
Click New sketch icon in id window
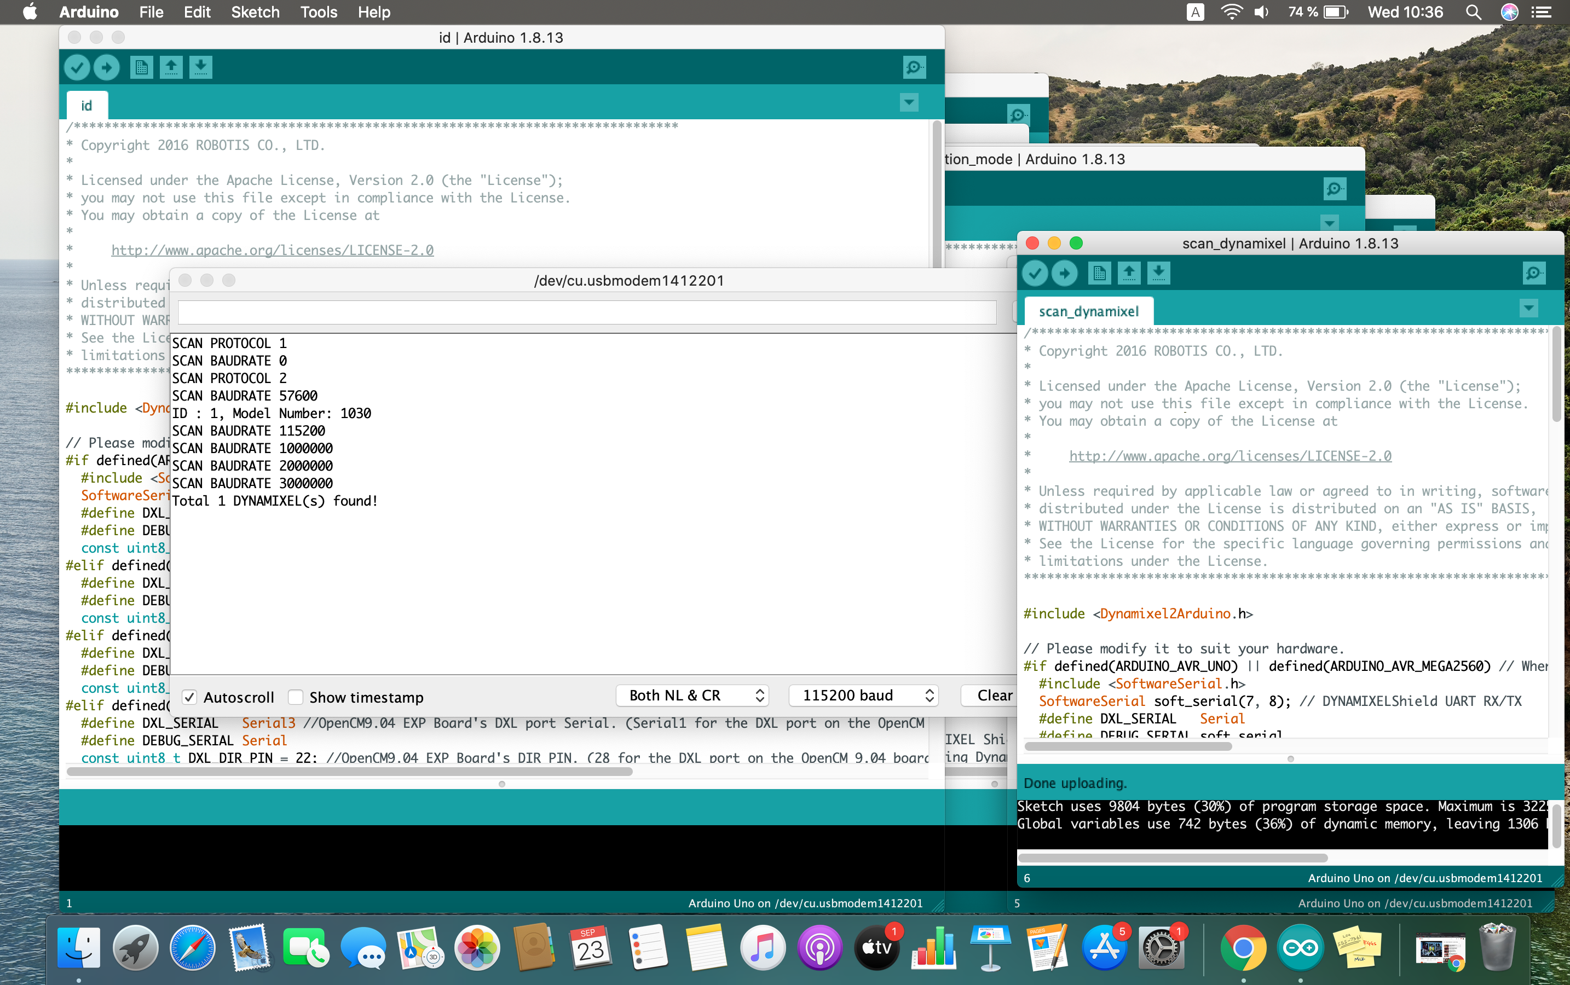[x=141, y=67]
